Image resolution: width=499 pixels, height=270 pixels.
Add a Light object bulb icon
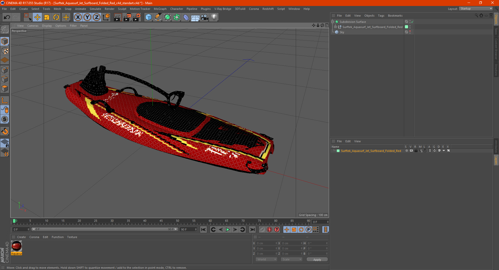214,17
